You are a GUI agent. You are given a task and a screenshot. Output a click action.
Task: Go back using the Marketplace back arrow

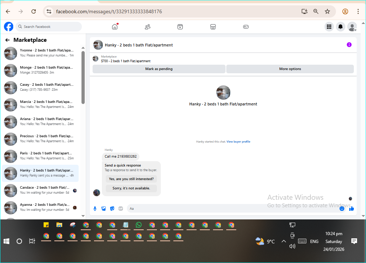point(8,40)
